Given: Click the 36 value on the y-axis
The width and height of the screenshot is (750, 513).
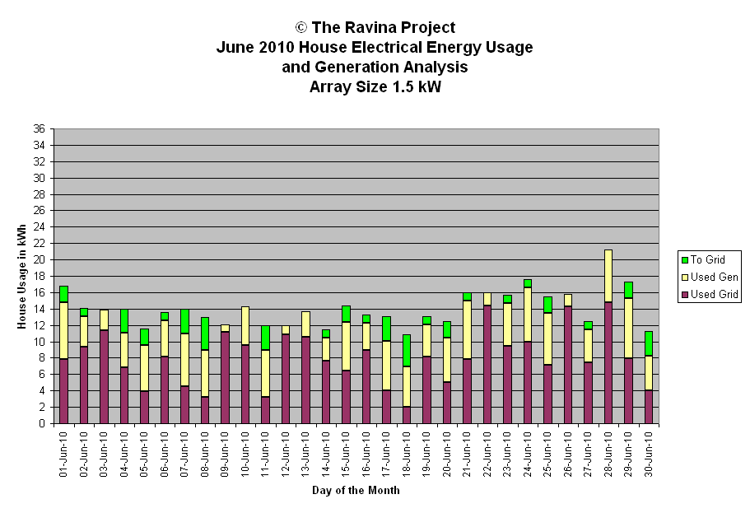Looking at the screenshot, I should coord(39,128).
